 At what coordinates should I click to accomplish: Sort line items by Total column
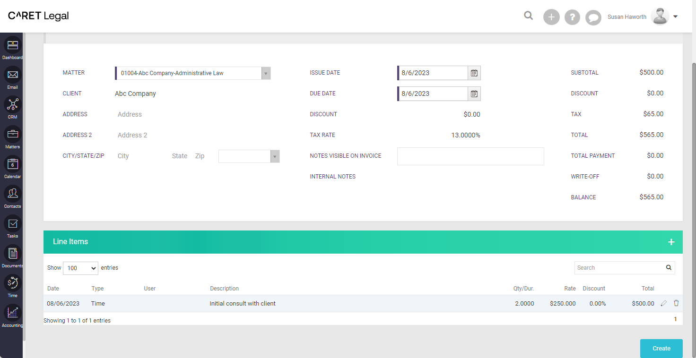click(x=648, y=289)
